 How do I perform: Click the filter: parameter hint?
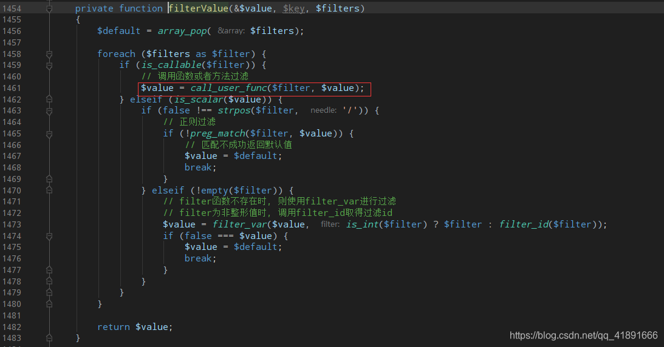point(330,224)
